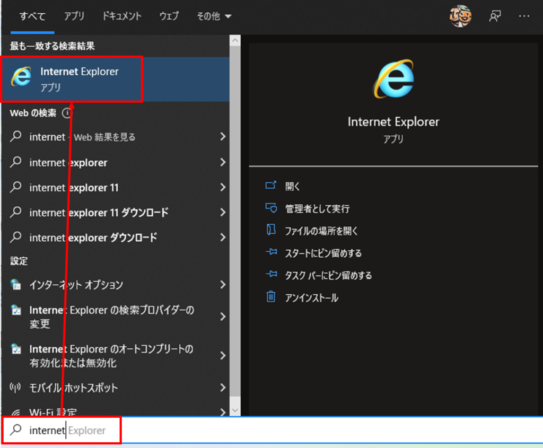Click the pin icon for タスク バーにピン留めする

click(271, 275)
